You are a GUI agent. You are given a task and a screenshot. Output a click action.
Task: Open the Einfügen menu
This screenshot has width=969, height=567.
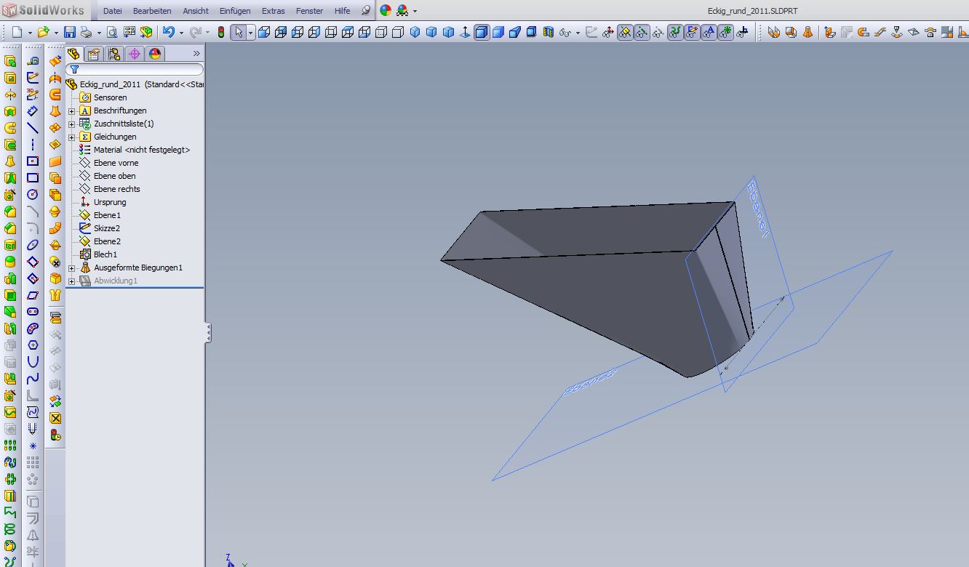235,11
